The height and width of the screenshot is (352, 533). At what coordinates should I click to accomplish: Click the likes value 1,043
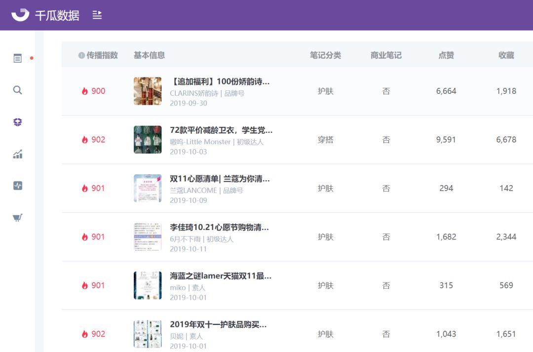point(446,334)
